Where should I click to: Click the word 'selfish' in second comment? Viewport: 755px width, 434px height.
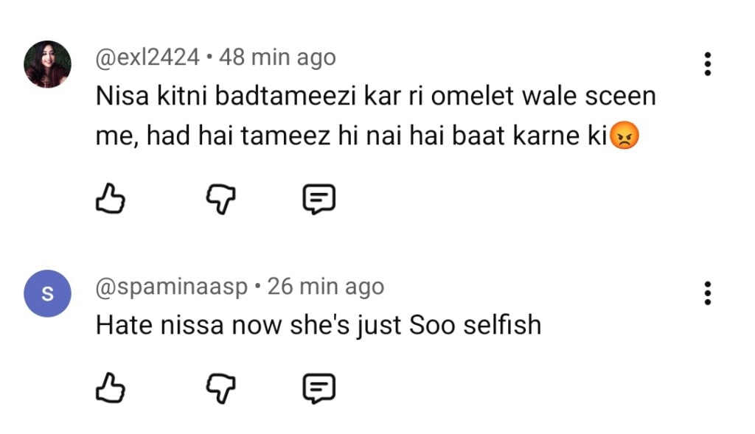pyautogui.click(x=502, y=324)
